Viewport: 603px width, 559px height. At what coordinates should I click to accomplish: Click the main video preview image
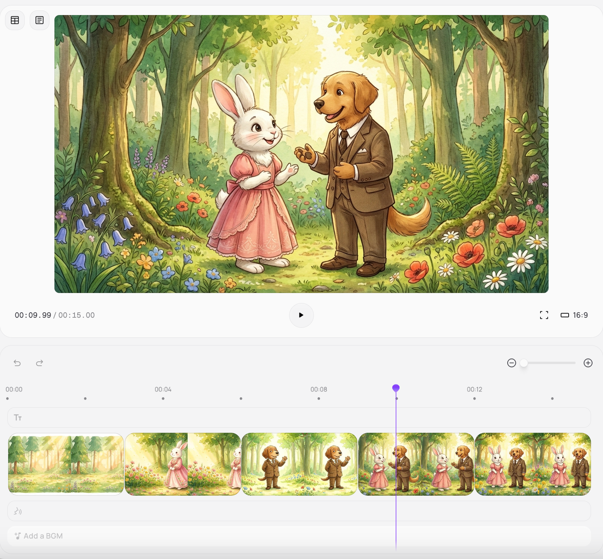(x=301, y=154)
